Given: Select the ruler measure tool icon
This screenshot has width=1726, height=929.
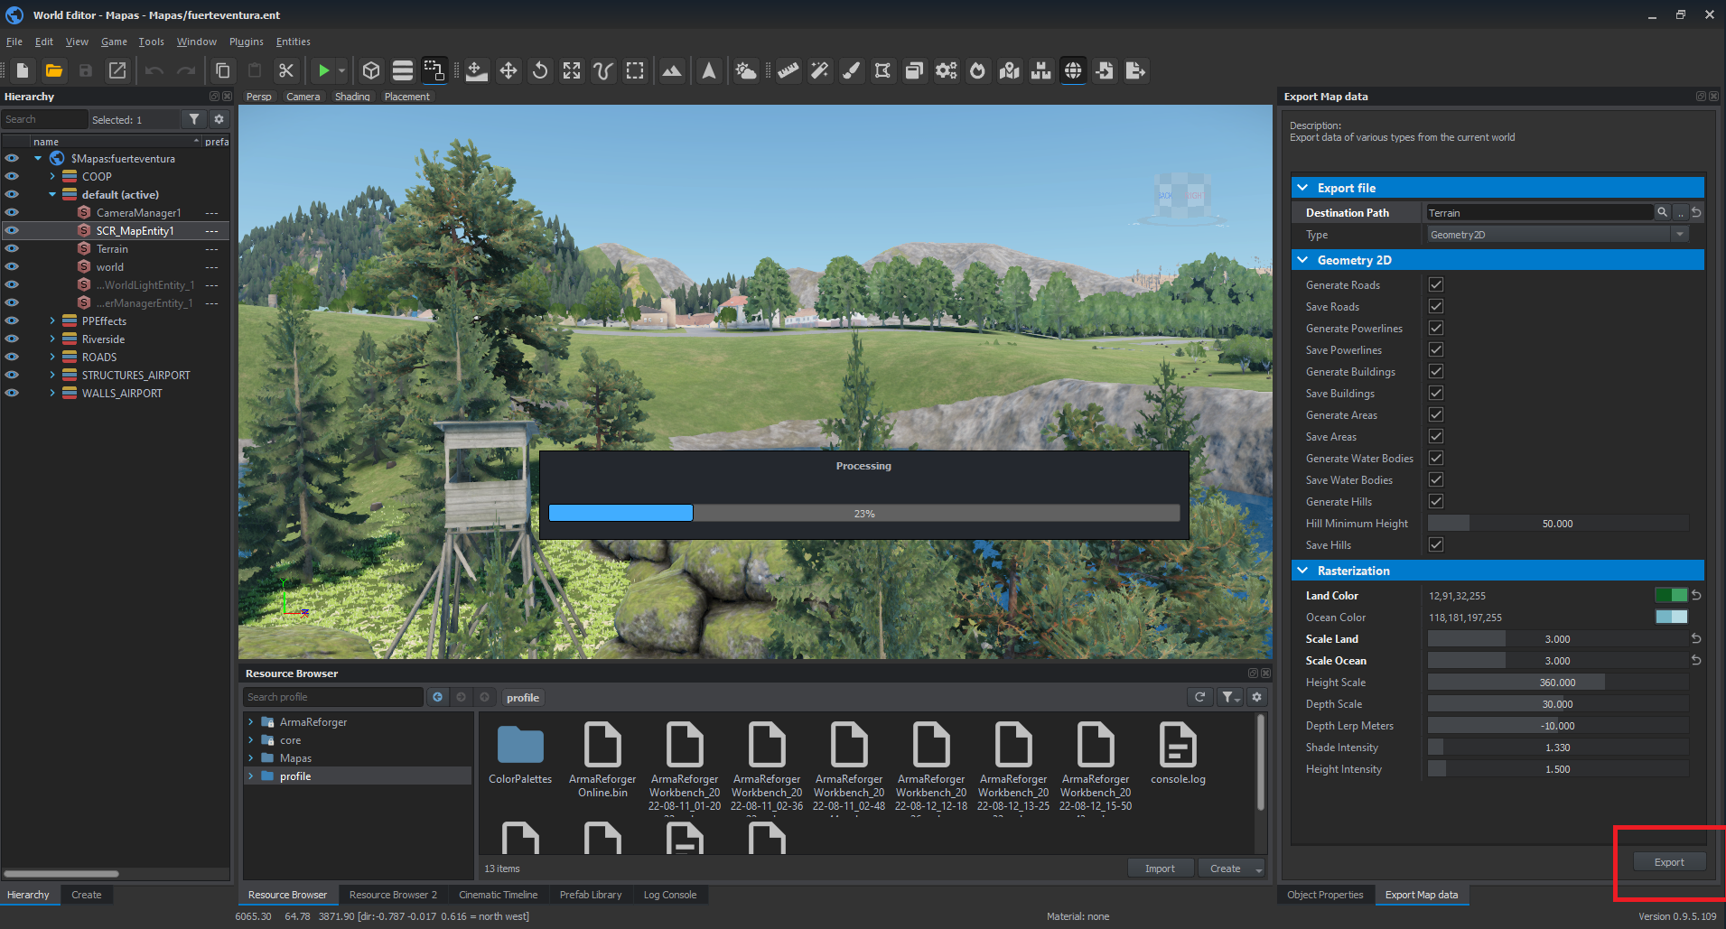Looking at the screenshot, I should click(788, 70).
